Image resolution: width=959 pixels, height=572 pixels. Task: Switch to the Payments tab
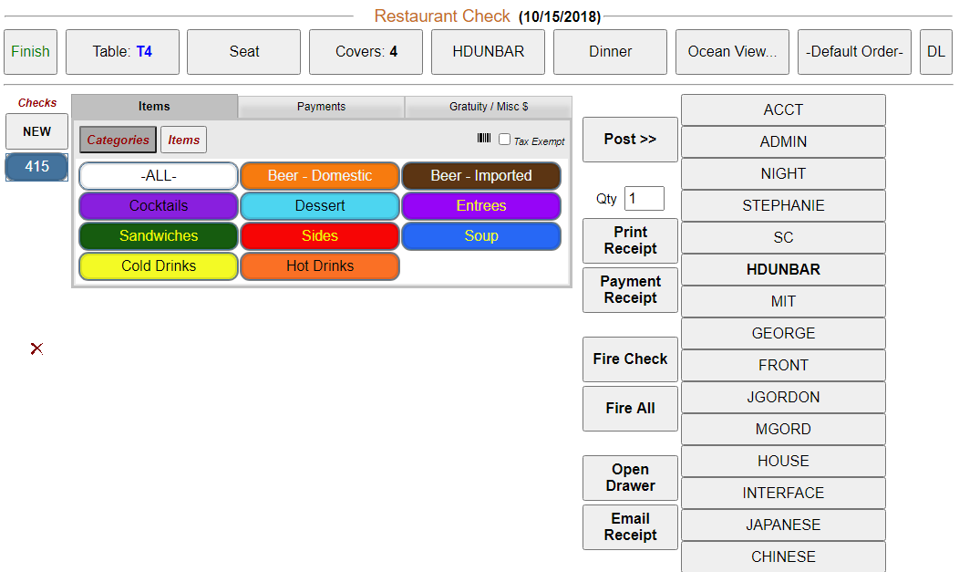321,107
